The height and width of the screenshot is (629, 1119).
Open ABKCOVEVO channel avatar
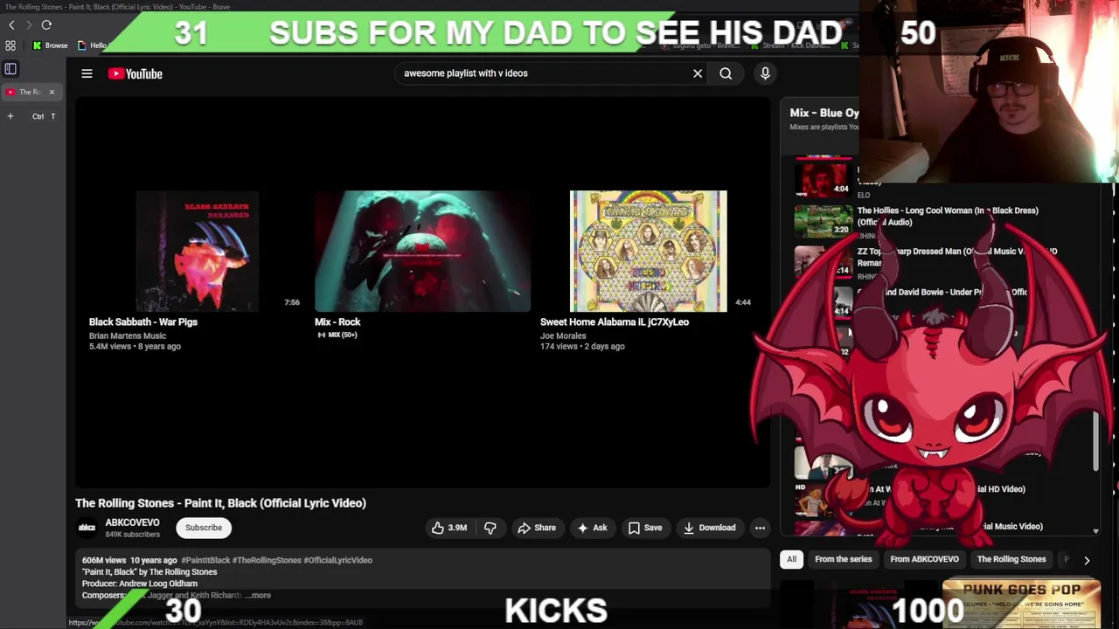click(x=87, y=527)
